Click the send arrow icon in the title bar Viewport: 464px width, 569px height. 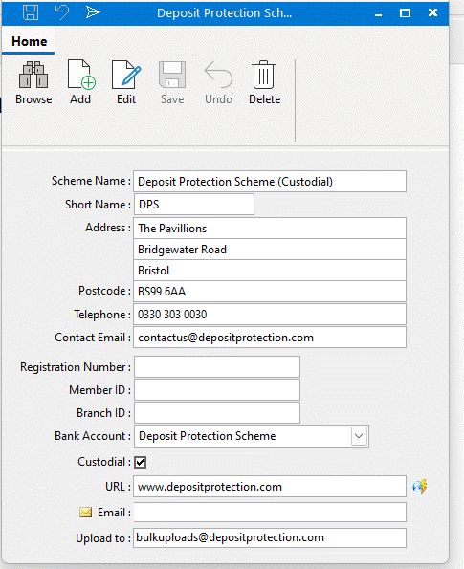(x=93, y=12)
